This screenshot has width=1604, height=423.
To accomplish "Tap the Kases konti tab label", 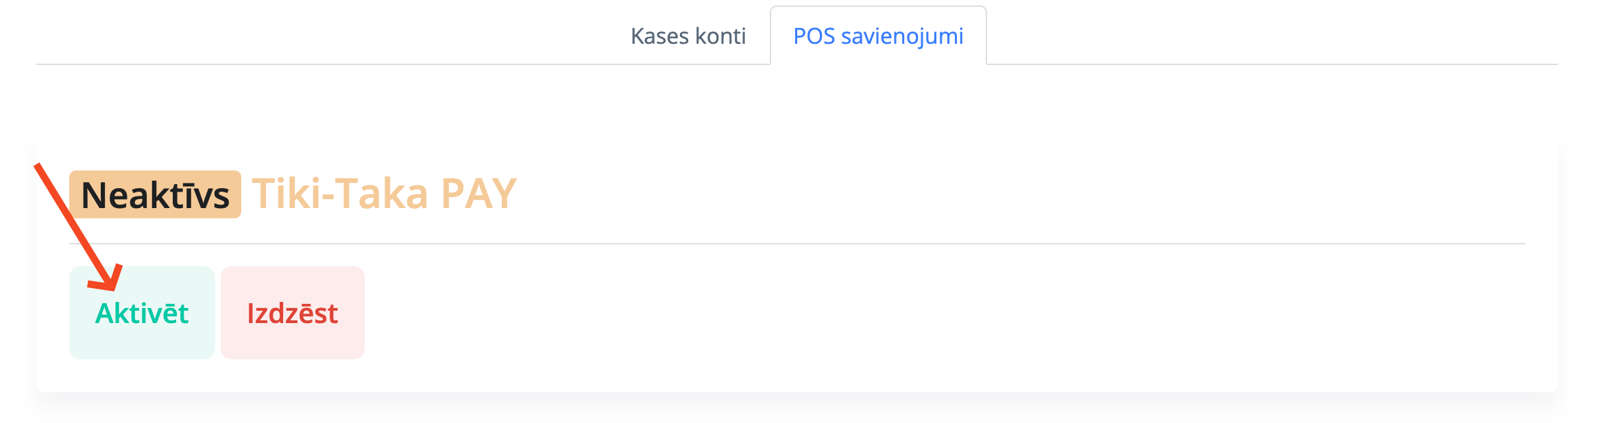I will point(688,36).
